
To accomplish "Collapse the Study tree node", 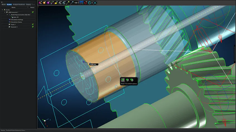I will click(3, 10).
